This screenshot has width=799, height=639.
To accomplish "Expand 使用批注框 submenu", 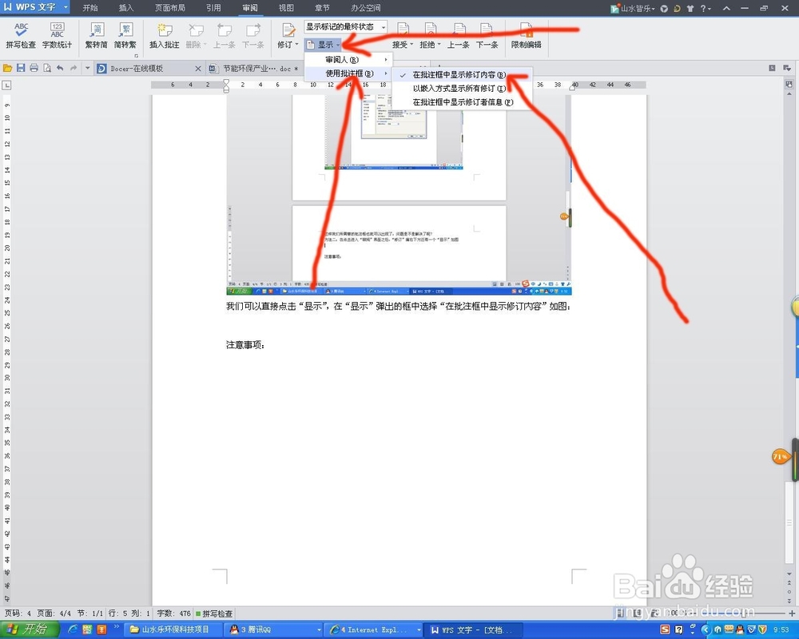I will click(x=349, y=73).
